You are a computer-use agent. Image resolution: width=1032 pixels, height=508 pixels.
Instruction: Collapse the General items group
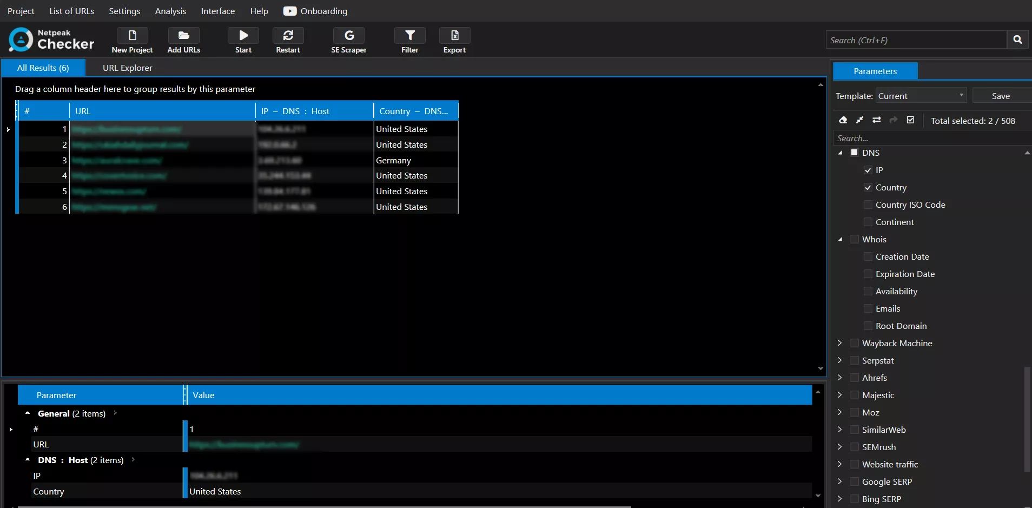tap(28, 413)
